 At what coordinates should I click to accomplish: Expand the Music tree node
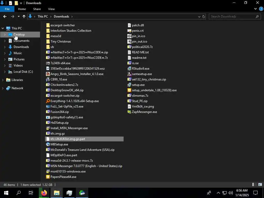point(5,53)
